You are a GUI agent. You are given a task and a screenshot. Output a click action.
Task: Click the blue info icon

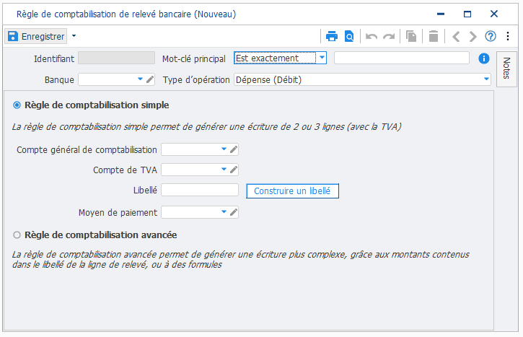click(483, 58)
